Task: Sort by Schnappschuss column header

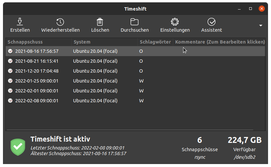Action: [38, 42]
